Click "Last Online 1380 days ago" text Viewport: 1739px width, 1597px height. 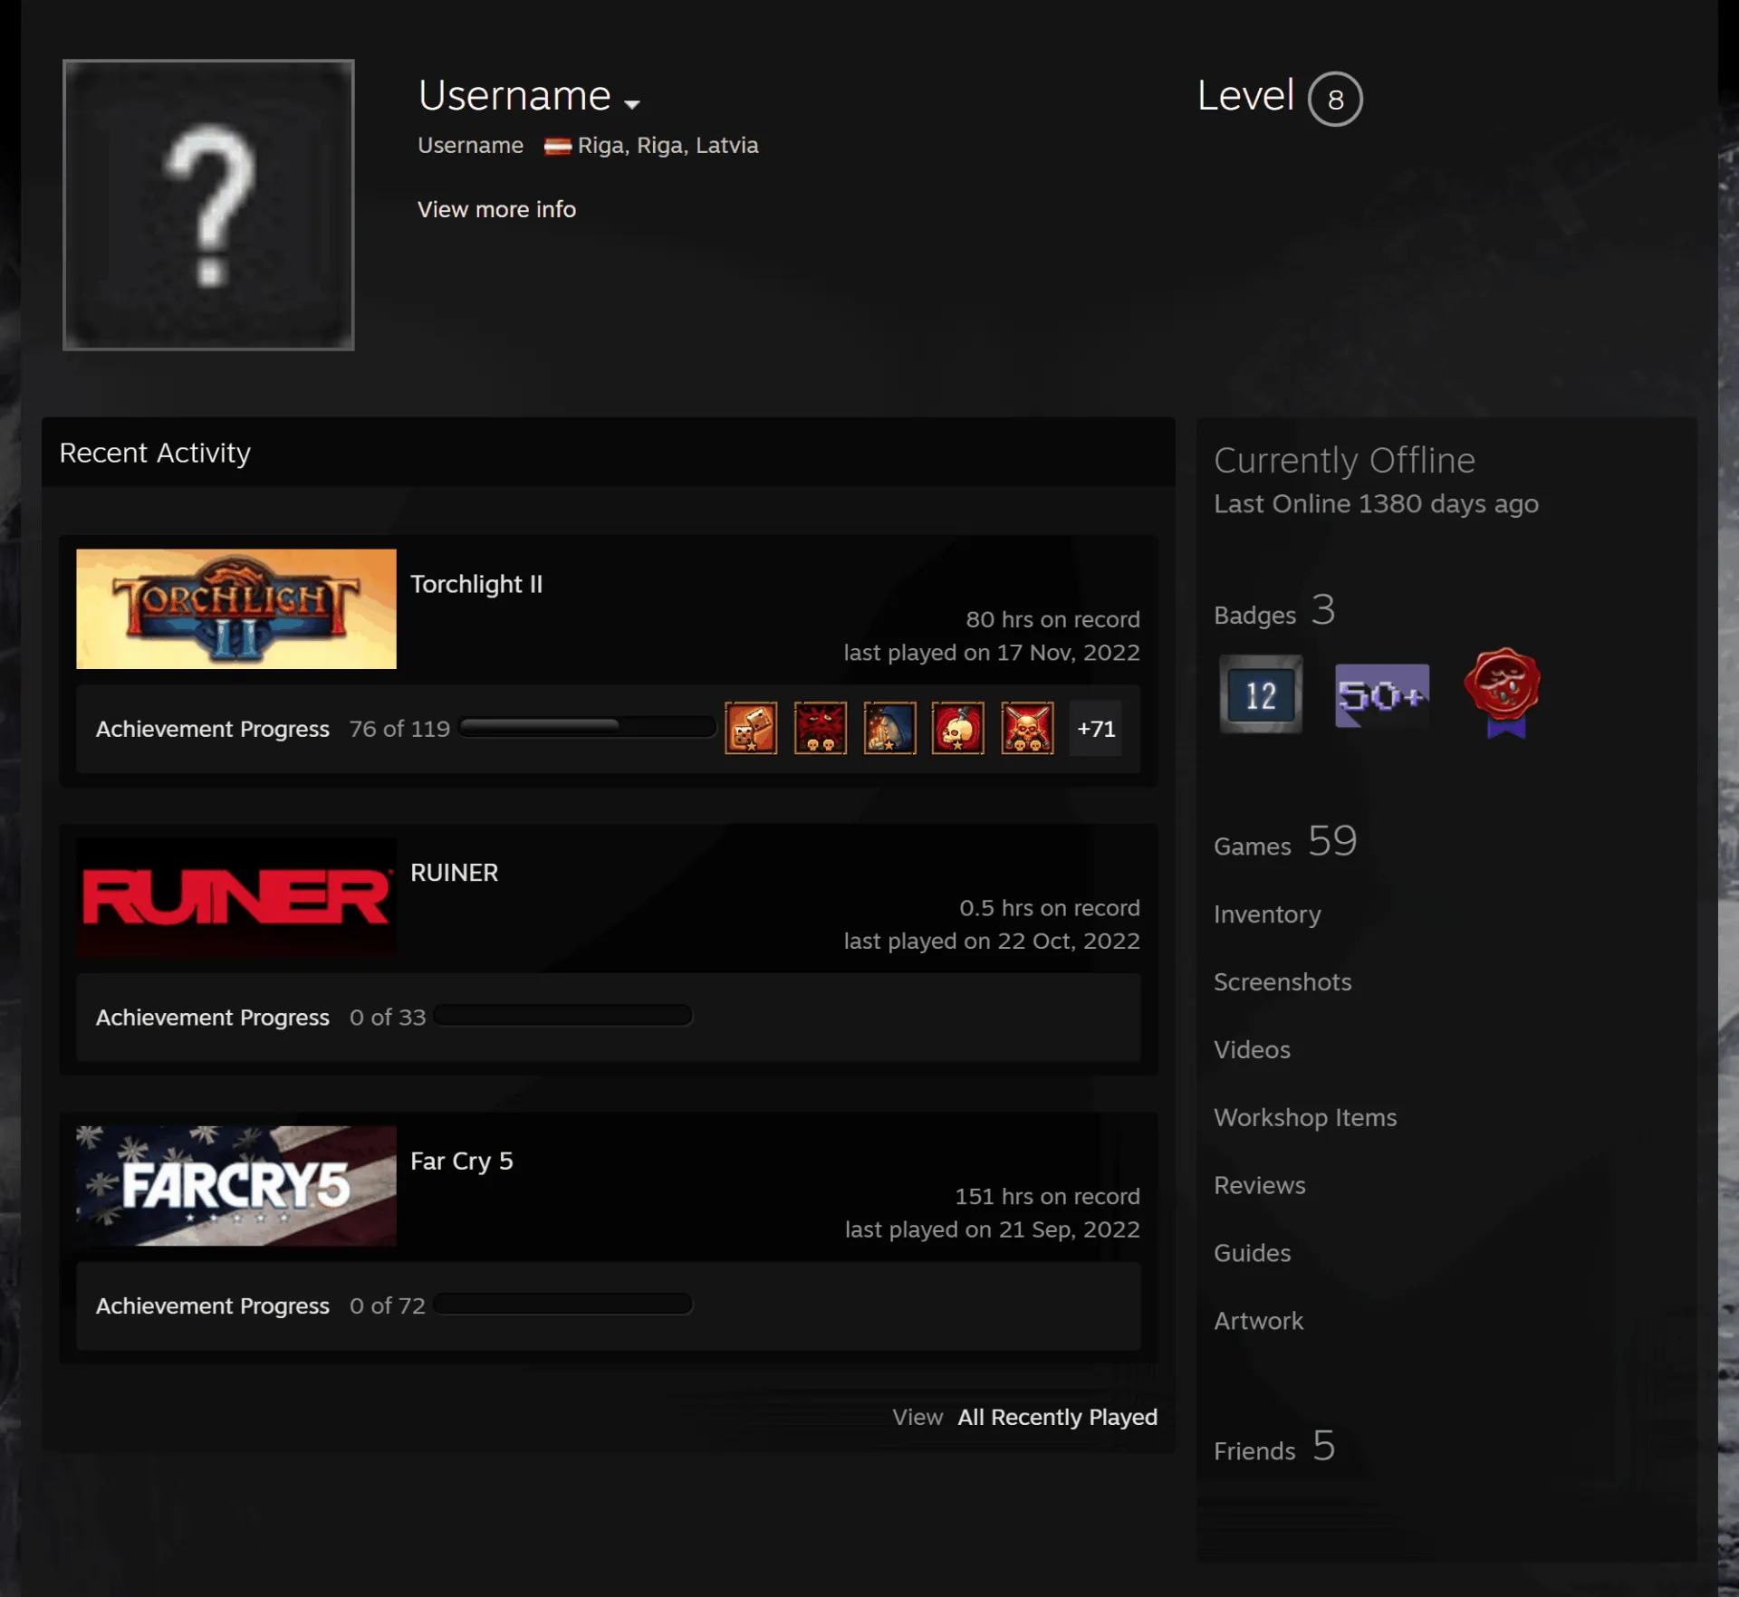(1376, 503)
